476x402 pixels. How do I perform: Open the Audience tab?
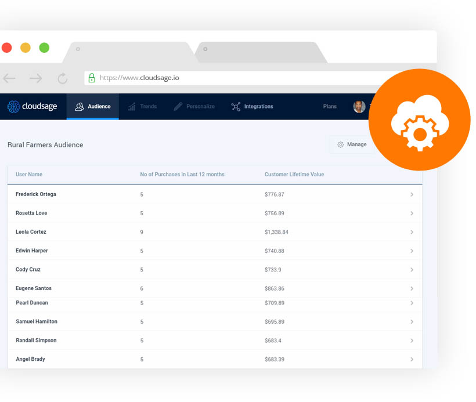93,107
